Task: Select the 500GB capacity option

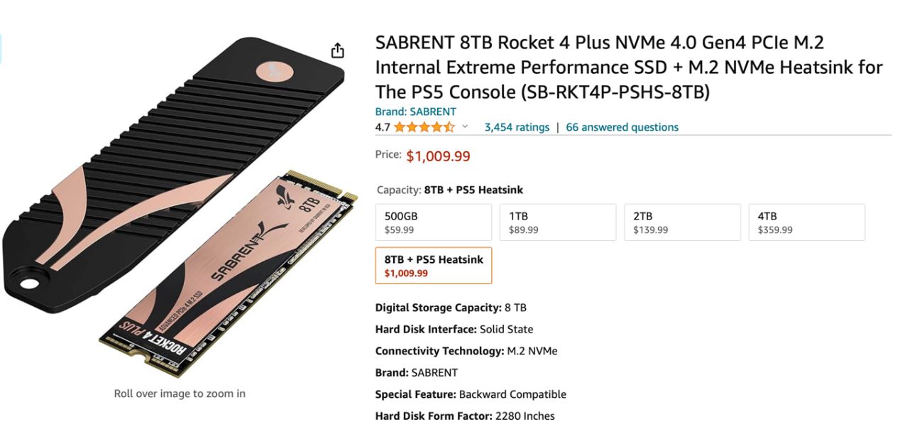Action: coord(433,222)
